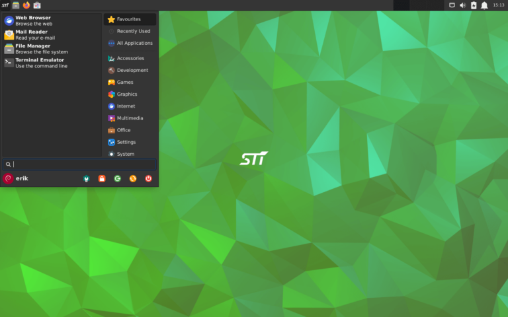Open Settings category
The width and height of the screenshot is (508, 317).
click(x=130, y=143)
